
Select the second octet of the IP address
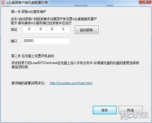40,29
